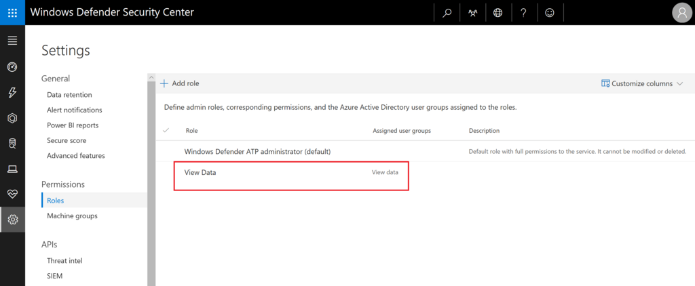The height and width of the screenshot is (286, 695).
Task: Click the Customize columns button
Action: pos(642,83)
